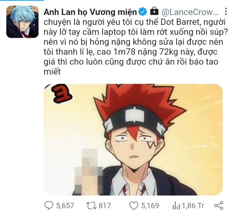Click the red number 3 sticker in the image
This screenshot has height=214, width=239.
click(x=61, y=94)
